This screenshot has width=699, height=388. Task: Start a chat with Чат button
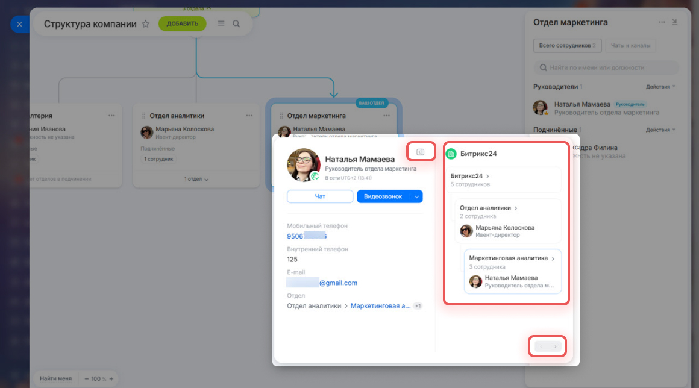pyautogui.click(x=320, y=196)
